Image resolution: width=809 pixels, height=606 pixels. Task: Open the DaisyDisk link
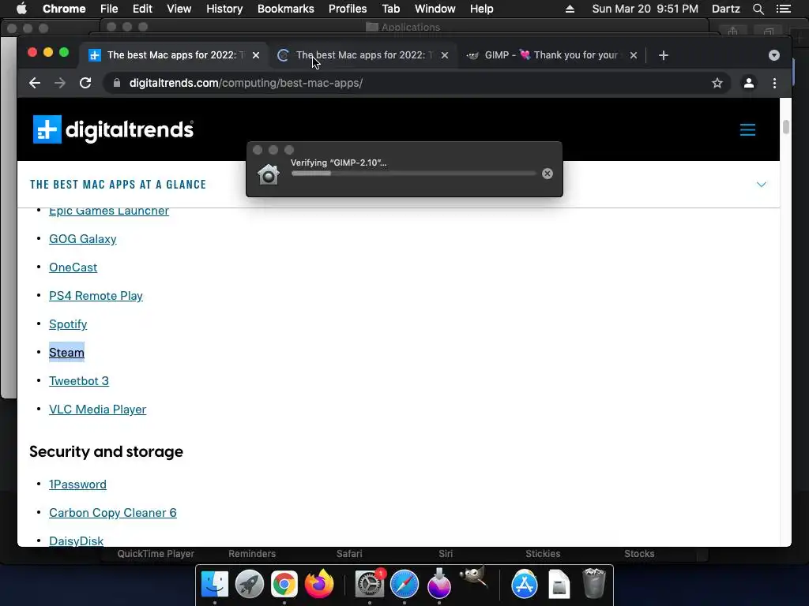[x=77, y=541]
